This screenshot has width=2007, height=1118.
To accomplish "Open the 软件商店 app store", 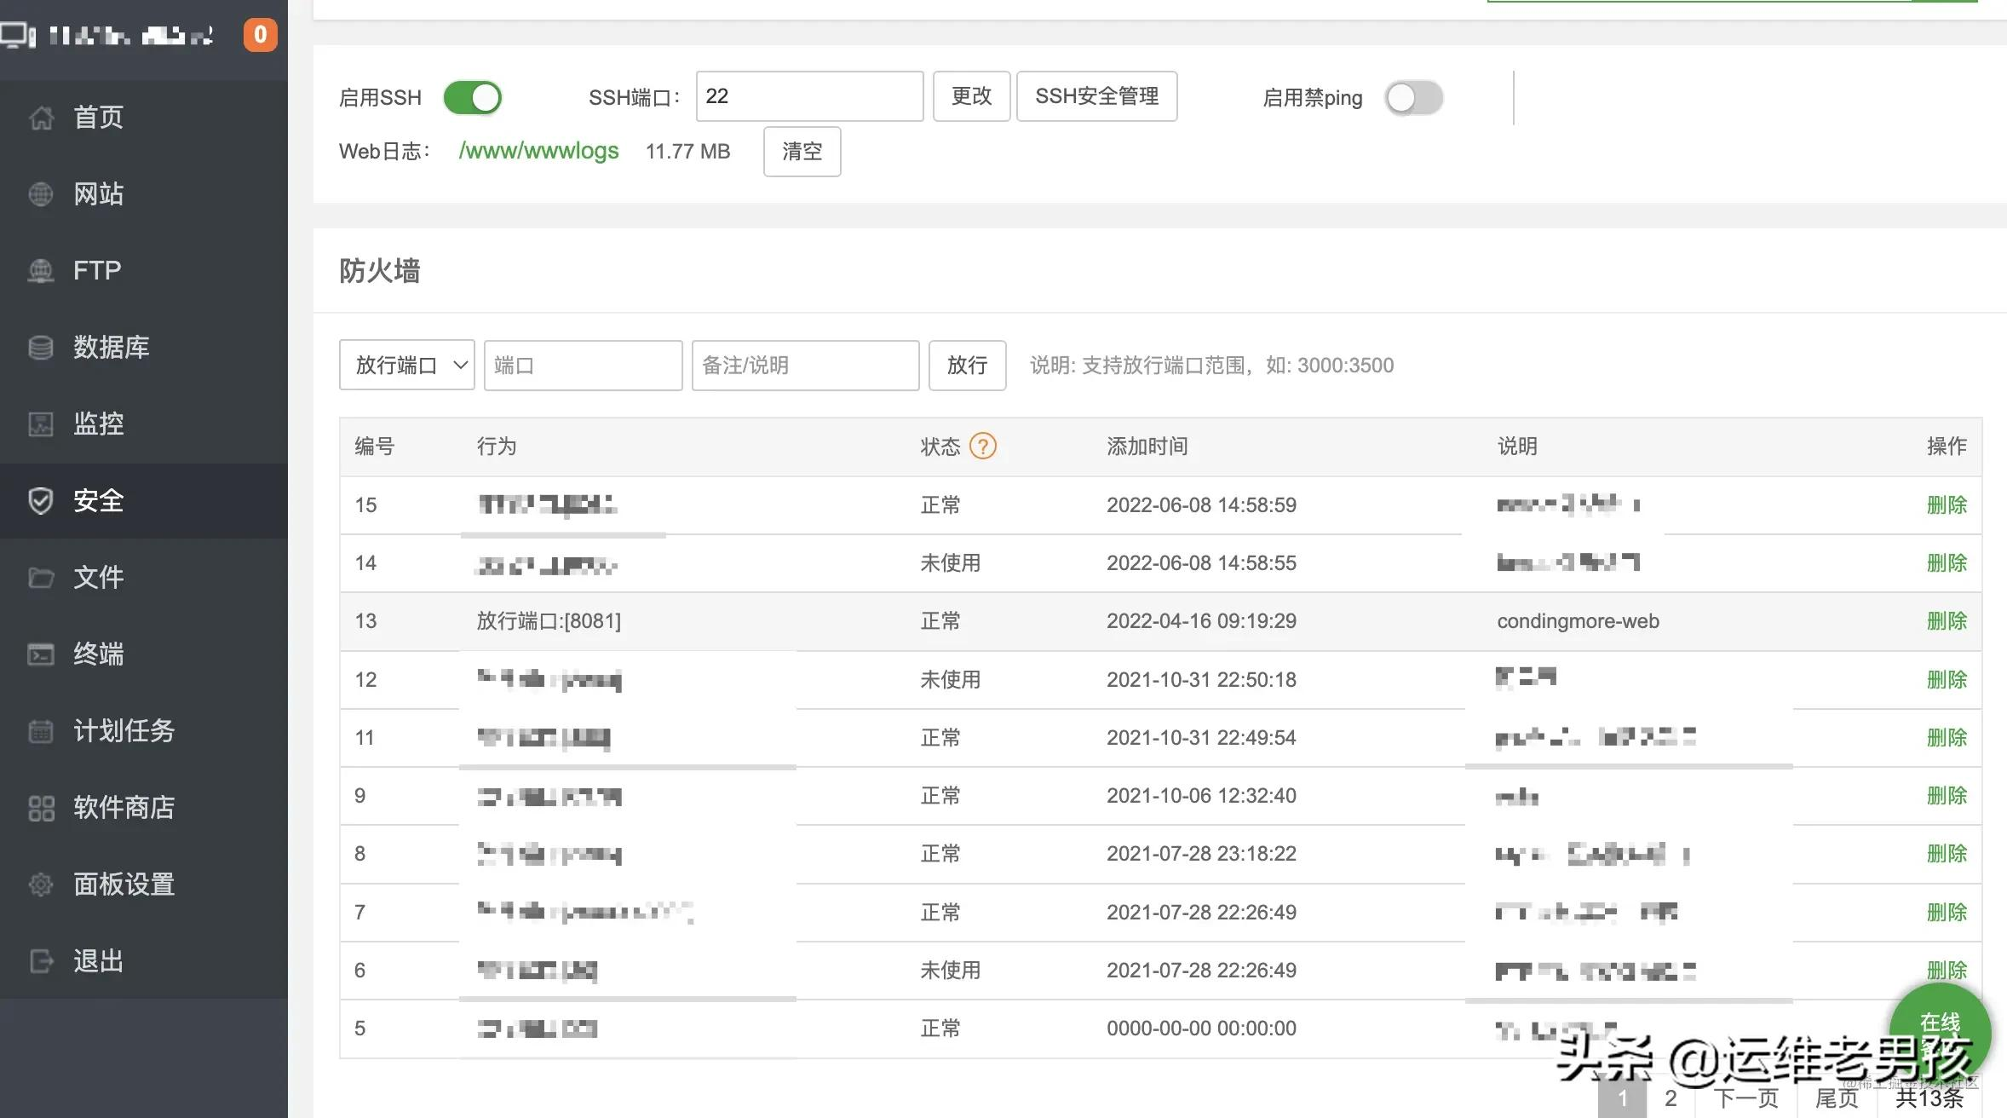I will [x=124, y=808].
